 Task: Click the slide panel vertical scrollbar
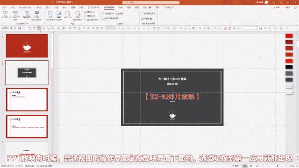click(52, 51)
